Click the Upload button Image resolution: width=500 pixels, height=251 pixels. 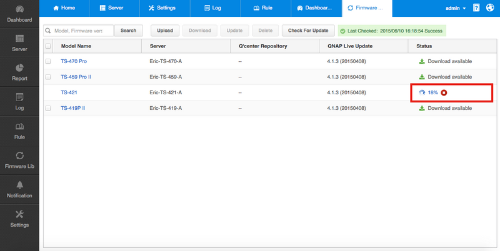(165, 31)
